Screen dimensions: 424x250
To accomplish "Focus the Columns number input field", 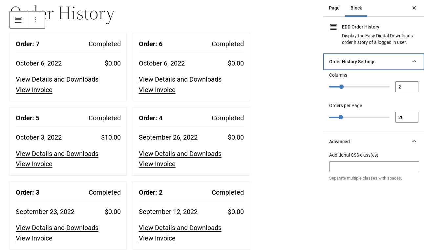I will click(x=406, y=87).
